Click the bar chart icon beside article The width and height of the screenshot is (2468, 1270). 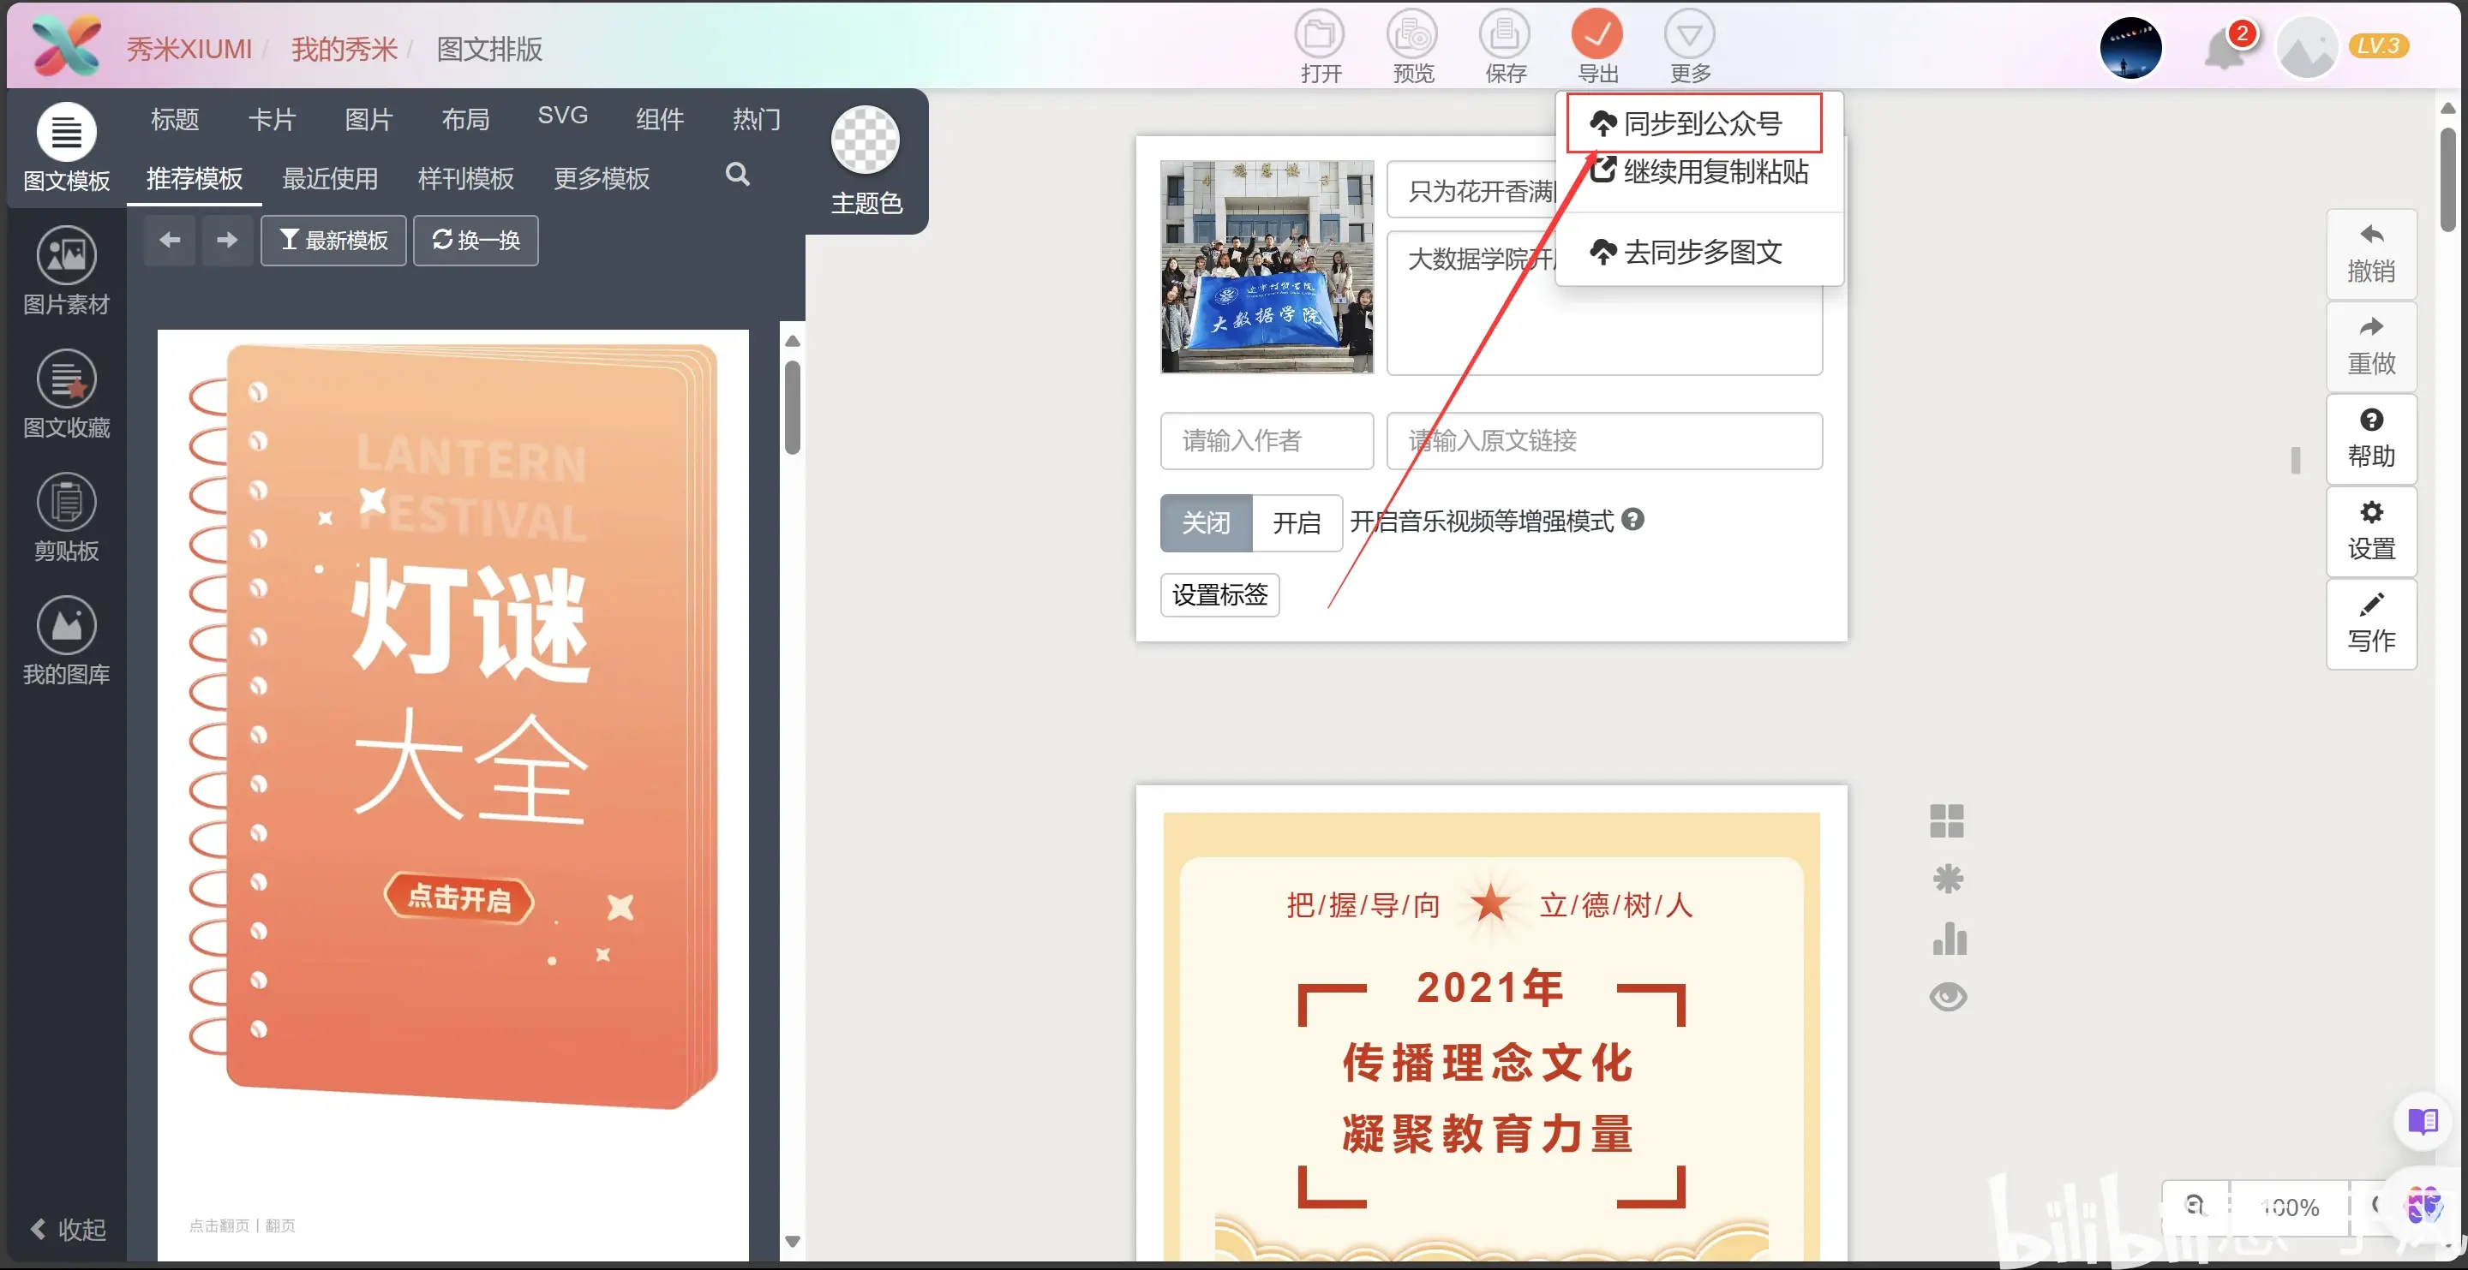1949,938
